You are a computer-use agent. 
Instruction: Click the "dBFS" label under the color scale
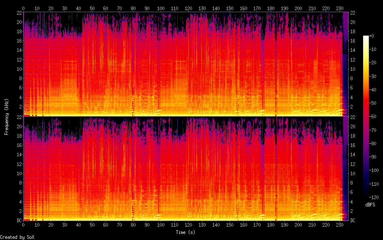(x=370, y=205)
